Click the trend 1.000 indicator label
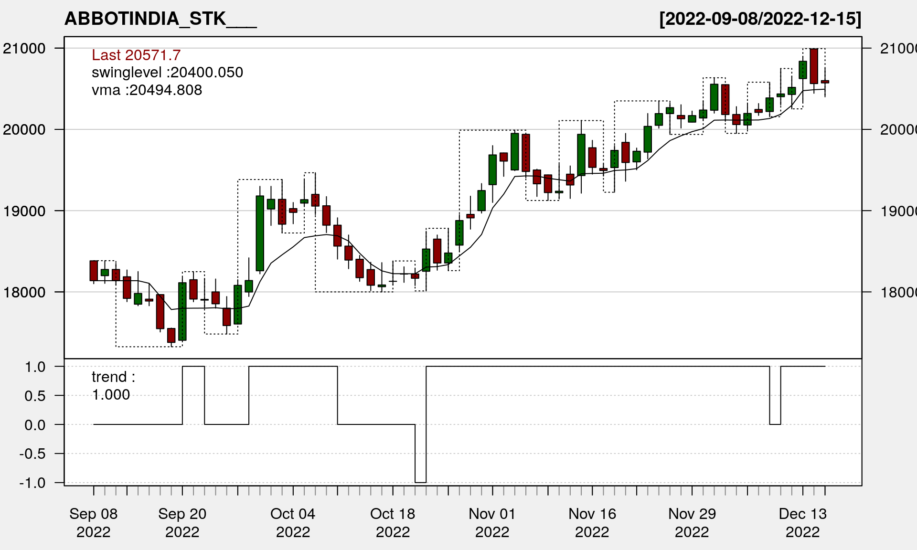The width and height of the screenshot is (917, 550). coord(113,386)
